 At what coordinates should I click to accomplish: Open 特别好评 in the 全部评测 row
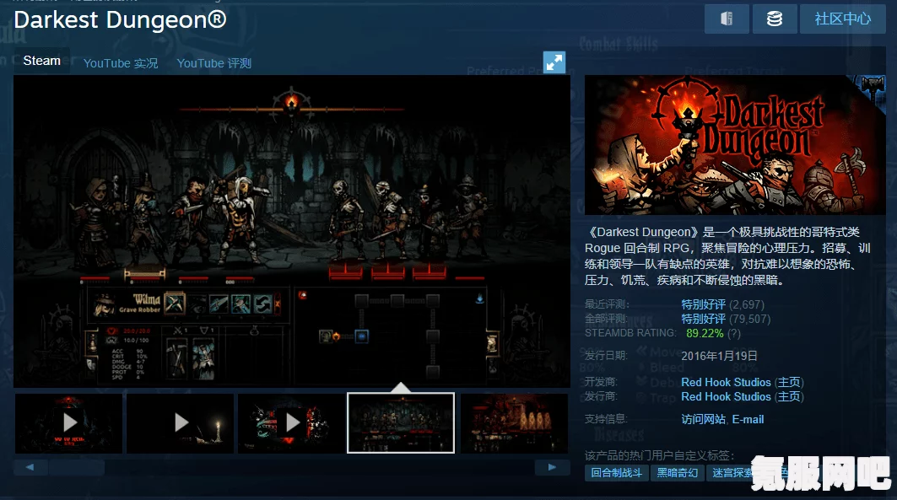(703, 319)
